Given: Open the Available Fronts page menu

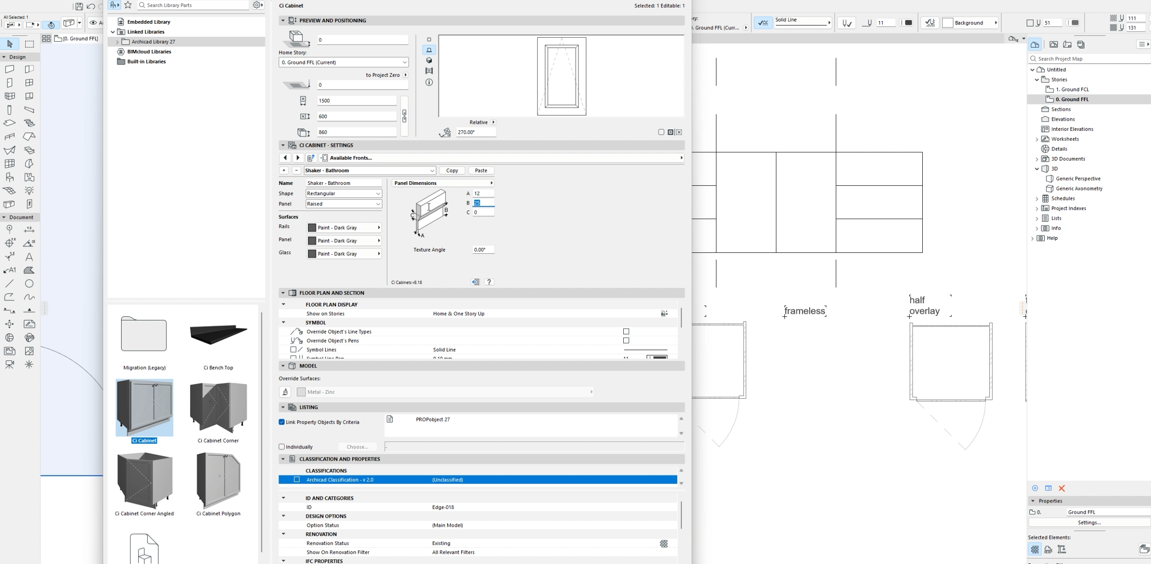Looking at the screenshot, I should click(502, 158).
